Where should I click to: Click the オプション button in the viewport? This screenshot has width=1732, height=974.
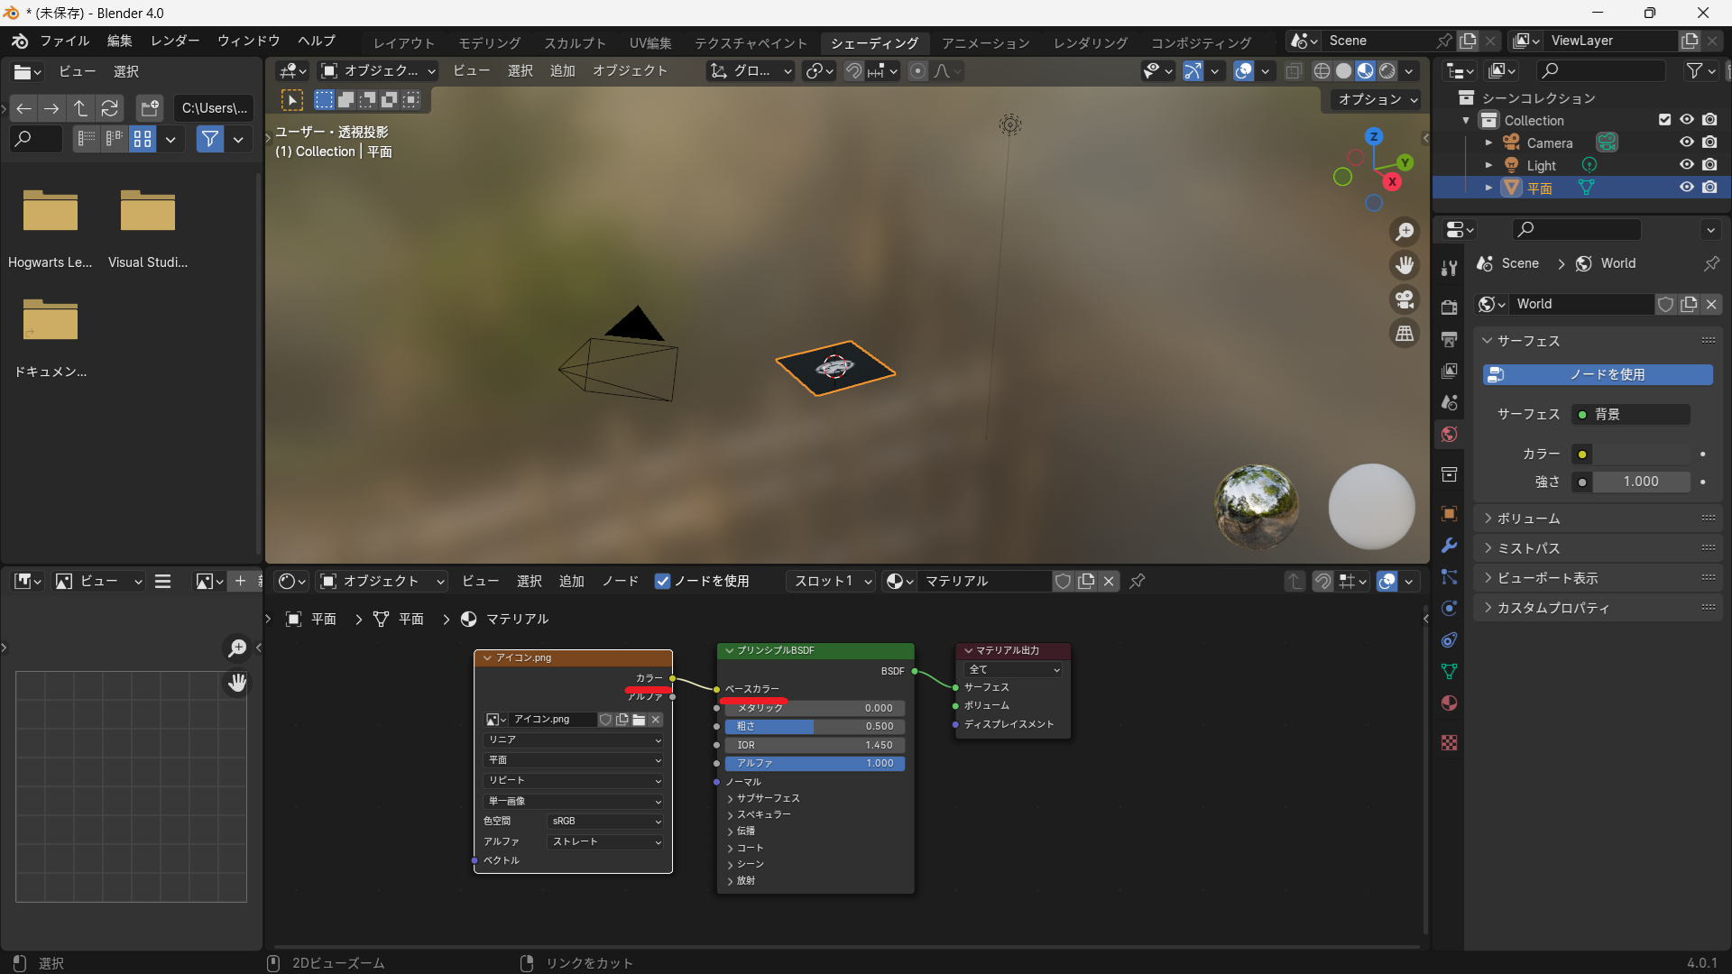click(1377, 99)
